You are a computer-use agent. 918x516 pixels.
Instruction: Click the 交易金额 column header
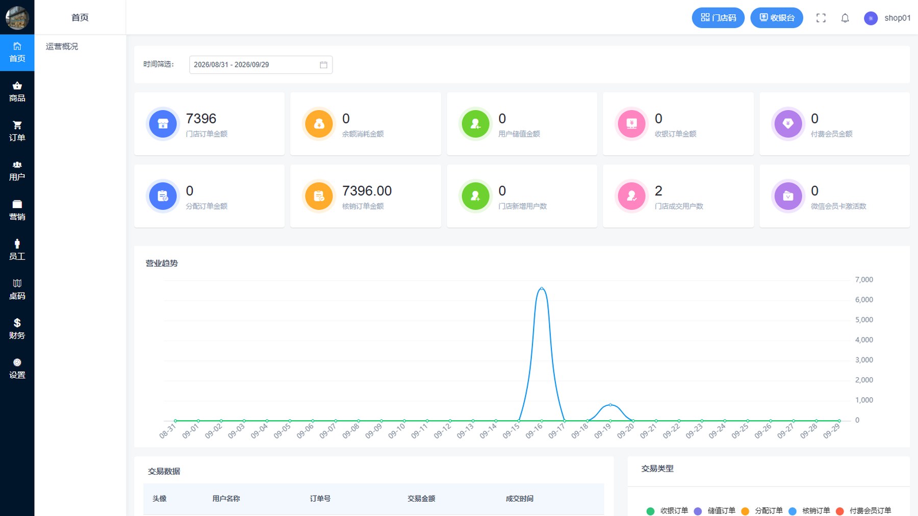(x=421, y=499)
